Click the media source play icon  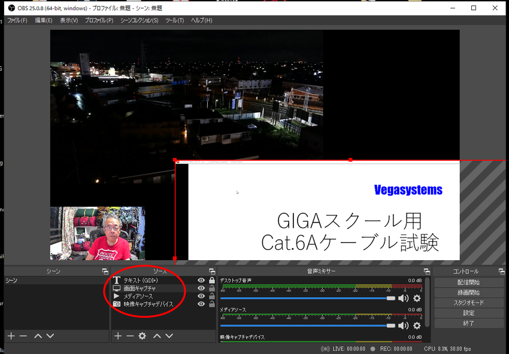(116, 296)
